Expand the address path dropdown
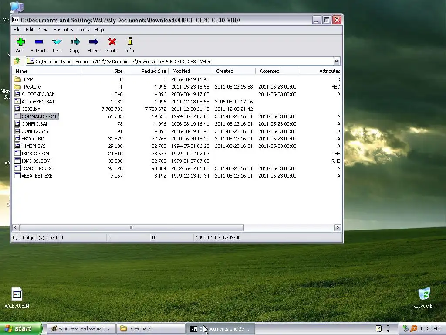The width and height of the screenshot is (446, 335). click(x=336, y=61)
